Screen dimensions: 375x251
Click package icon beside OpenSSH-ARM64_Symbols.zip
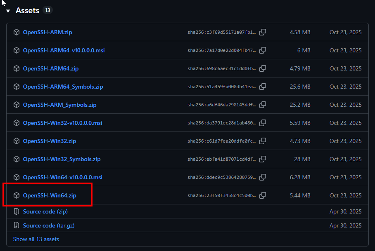[17, 87]
